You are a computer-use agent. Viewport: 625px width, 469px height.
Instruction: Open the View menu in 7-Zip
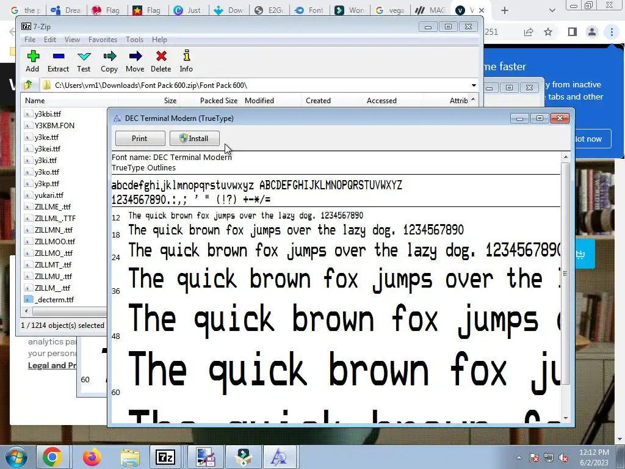[x=72, y=40]
